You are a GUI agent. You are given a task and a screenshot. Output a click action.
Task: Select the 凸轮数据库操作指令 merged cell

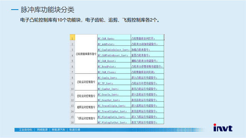click(x=86, y=54)
